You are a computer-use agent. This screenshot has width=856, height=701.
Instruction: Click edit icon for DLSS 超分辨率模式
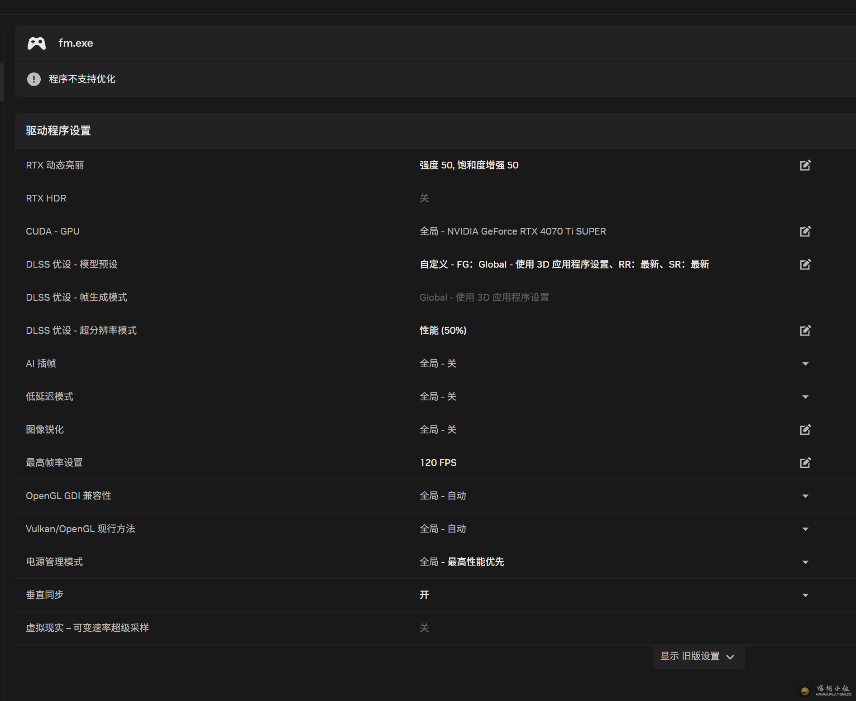[805, 331]
